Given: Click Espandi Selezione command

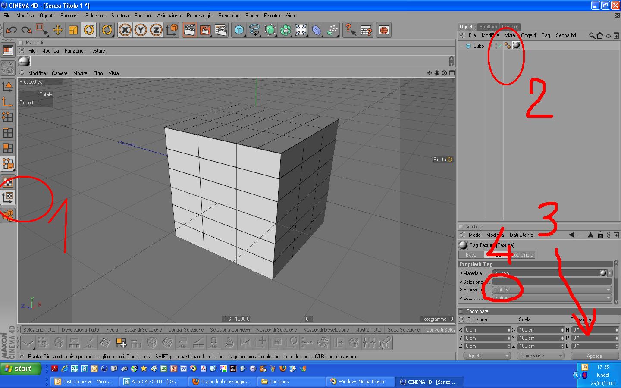Looking at the screenshot, I should (x=143, y=330).
